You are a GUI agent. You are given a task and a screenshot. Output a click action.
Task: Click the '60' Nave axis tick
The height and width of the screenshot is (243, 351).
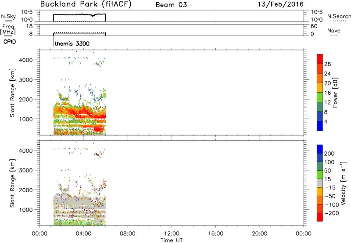314,26
